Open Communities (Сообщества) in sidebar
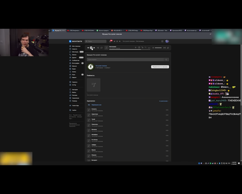Image resolution: width=242 pixels, height=194 pixels. [x=75, y=60]
